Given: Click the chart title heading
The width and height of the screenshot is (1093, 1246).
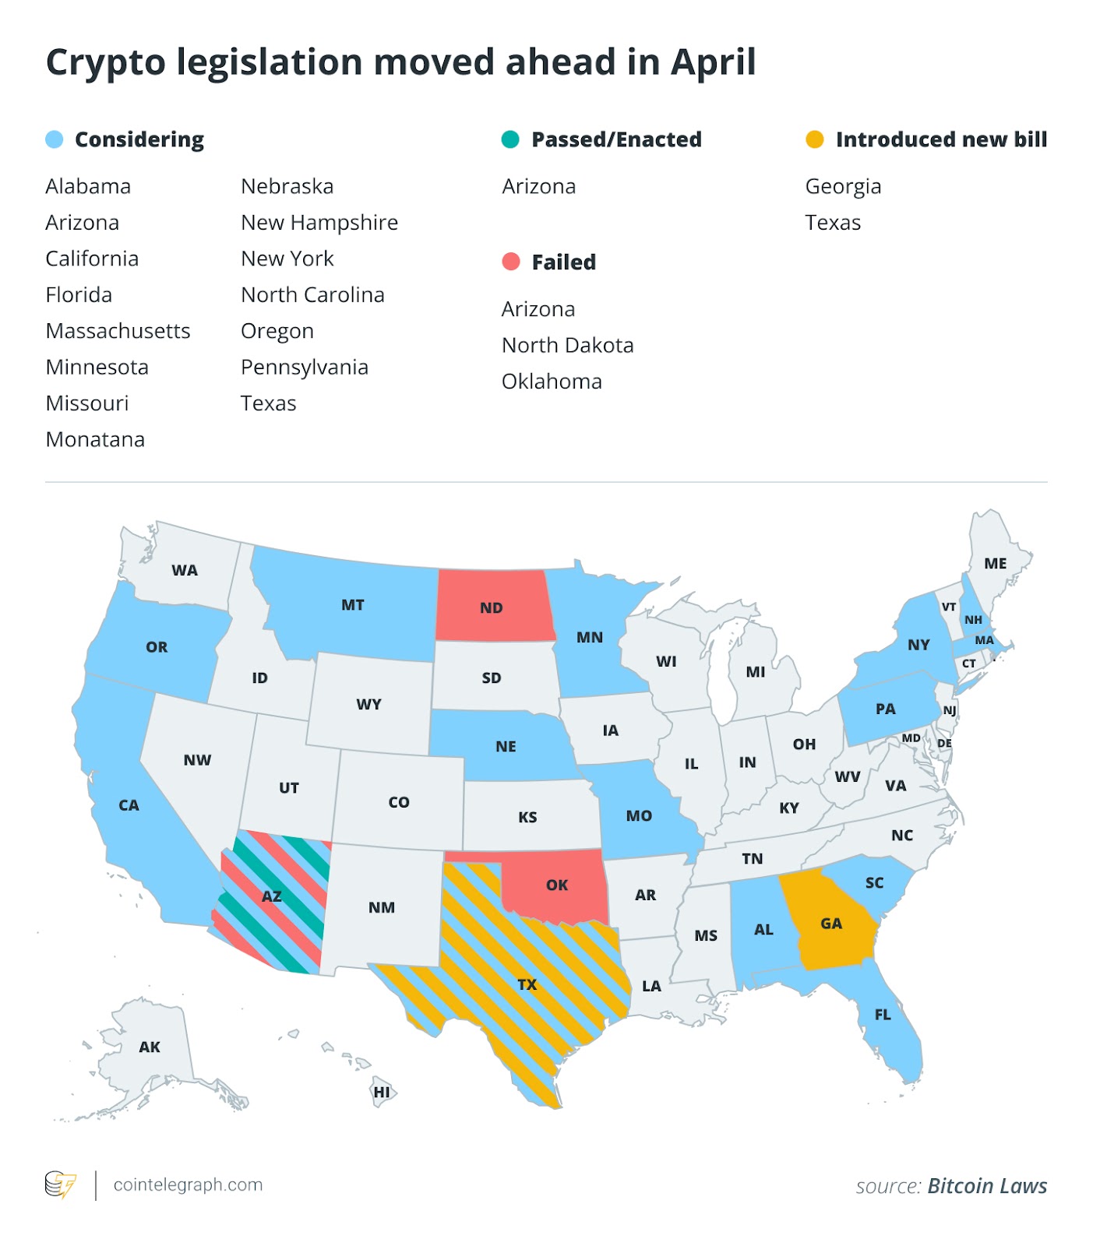Looking at the screenshot, I should (x=401, y=62).
